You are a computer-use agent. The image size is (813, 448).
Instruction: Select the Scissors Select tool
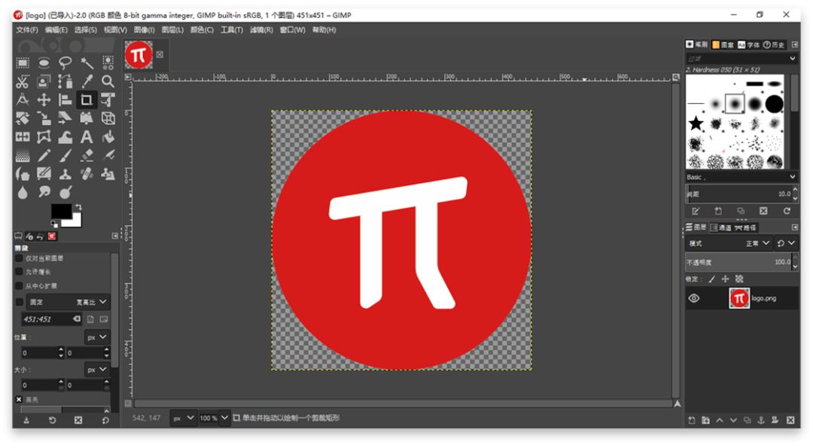tap(23, 81)
